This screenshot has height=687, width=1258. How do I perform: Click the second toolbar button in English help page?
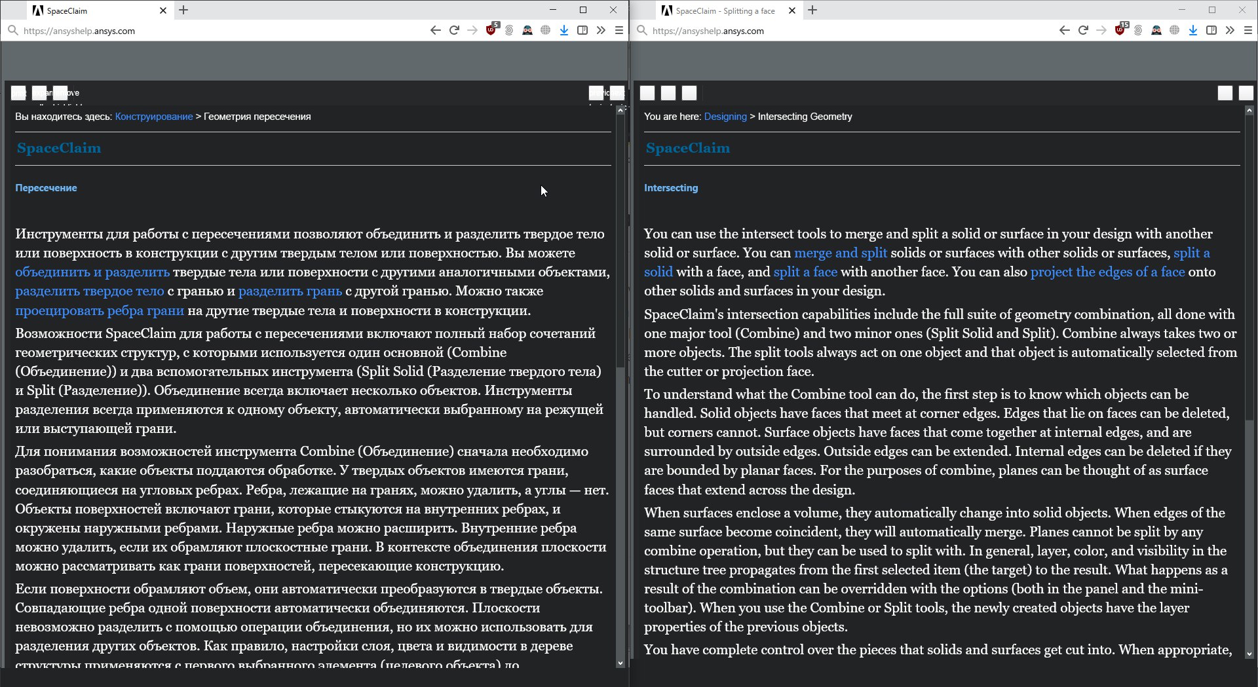coord(668,93)
